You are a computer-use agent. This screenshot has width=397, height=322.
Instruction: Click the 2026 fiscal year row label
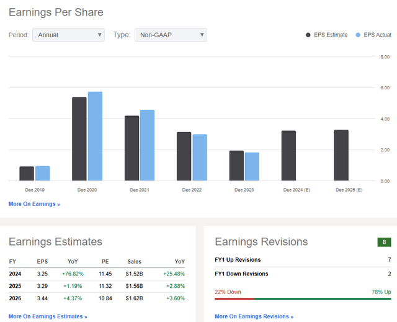click(x=15, y=298)
